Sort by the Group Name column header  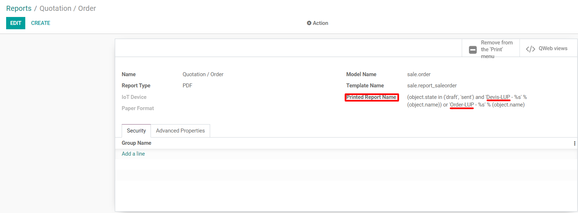[136, 143]
